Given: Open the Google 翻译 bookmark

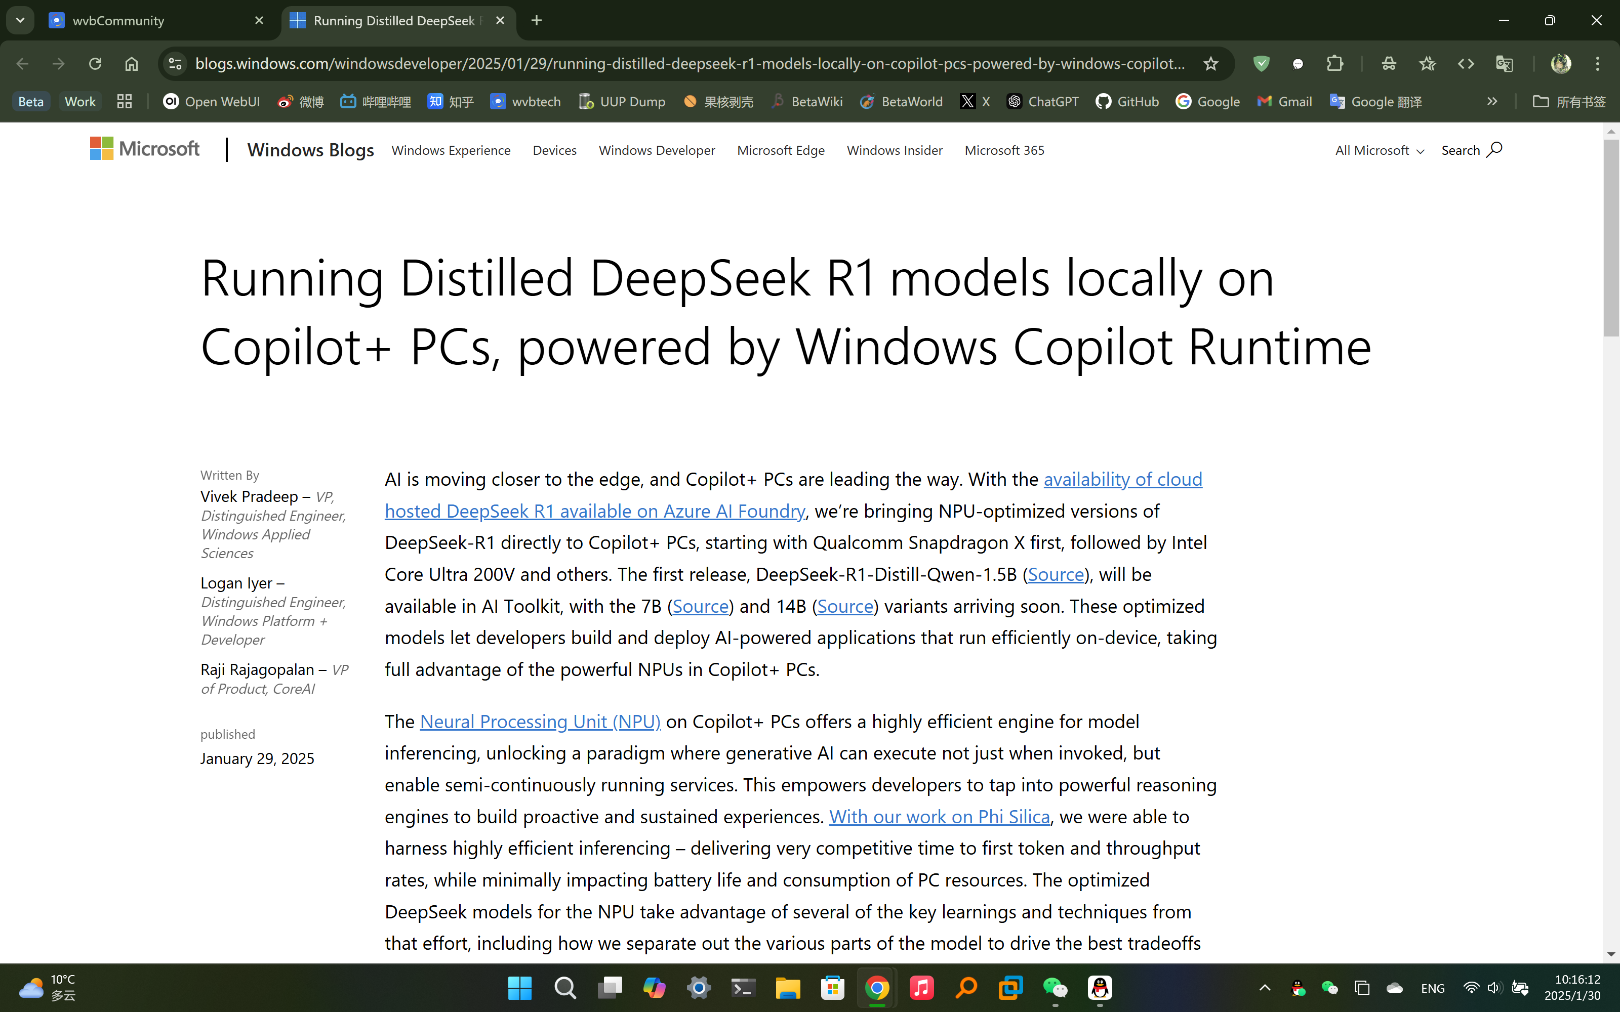Looking at the screenshot, I should pyautogui.click(x=1376, y=101).
